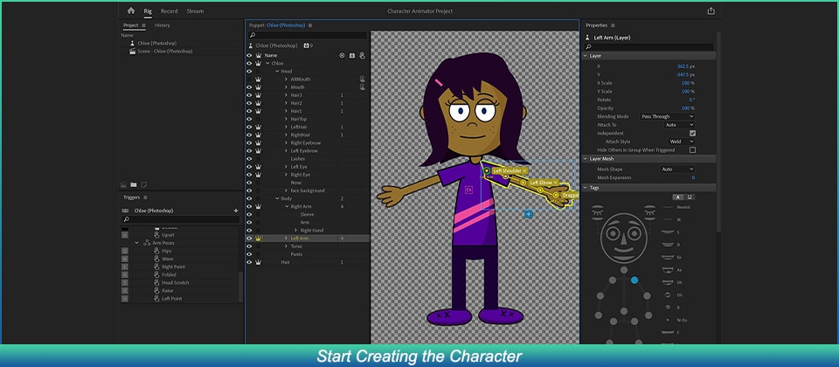Click the trigger icon on the AltMouth row
Image resolution: width=839 pixels, height=367 pixels.
(362, 80)
